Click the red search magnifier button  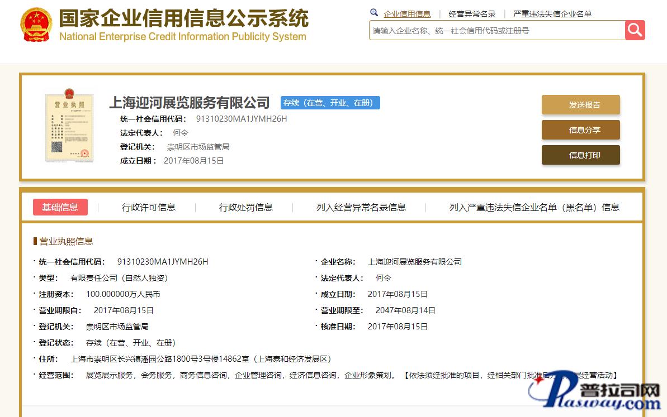point(635,30)
